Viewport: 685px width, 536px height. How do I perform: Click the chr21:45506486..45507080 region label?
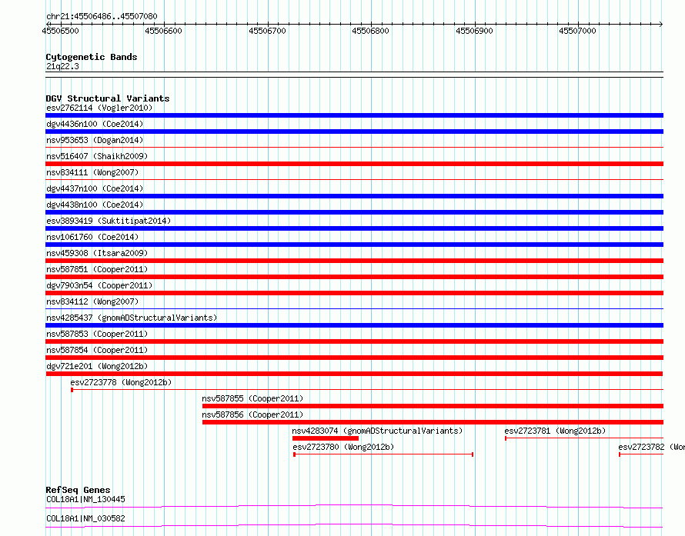[x=102, y=17]
